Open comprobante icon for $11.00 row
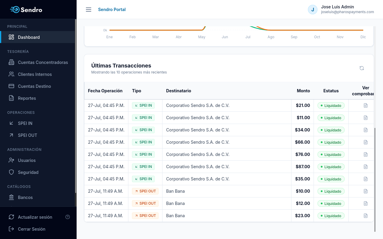 pos(365,118)
